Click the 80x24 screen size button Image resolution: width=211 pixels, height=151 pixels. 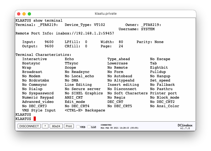56,126
